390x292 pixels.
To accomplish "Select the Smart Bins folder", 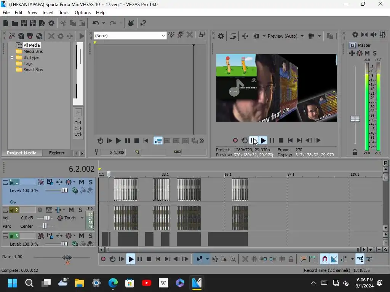I will (x=33, y=70).
